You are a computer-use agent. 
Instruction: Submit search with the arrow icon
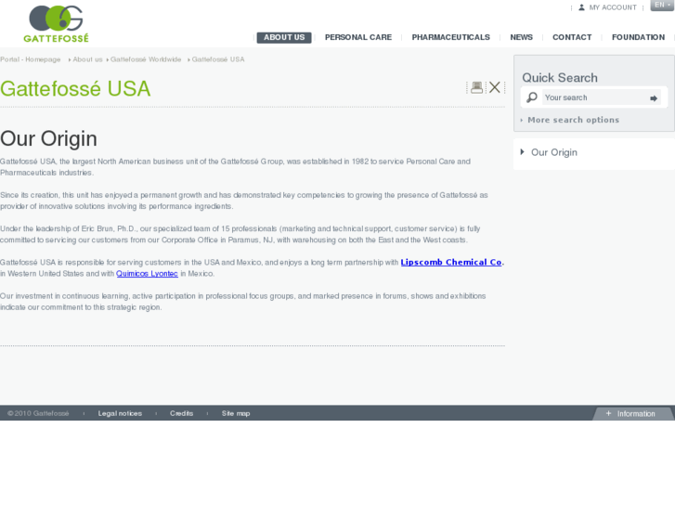click(x=654, y=98)
